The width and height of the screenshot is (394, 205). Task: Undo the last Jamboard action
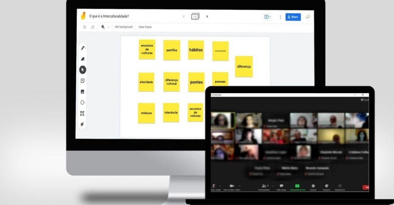click(85, 27)
